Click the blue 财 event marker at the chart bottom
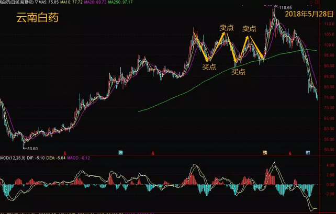Screen dimensions: 336x214 tap(307, 152)
